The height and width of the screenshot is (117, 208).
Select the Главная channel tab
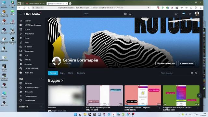tap(53, 73)
